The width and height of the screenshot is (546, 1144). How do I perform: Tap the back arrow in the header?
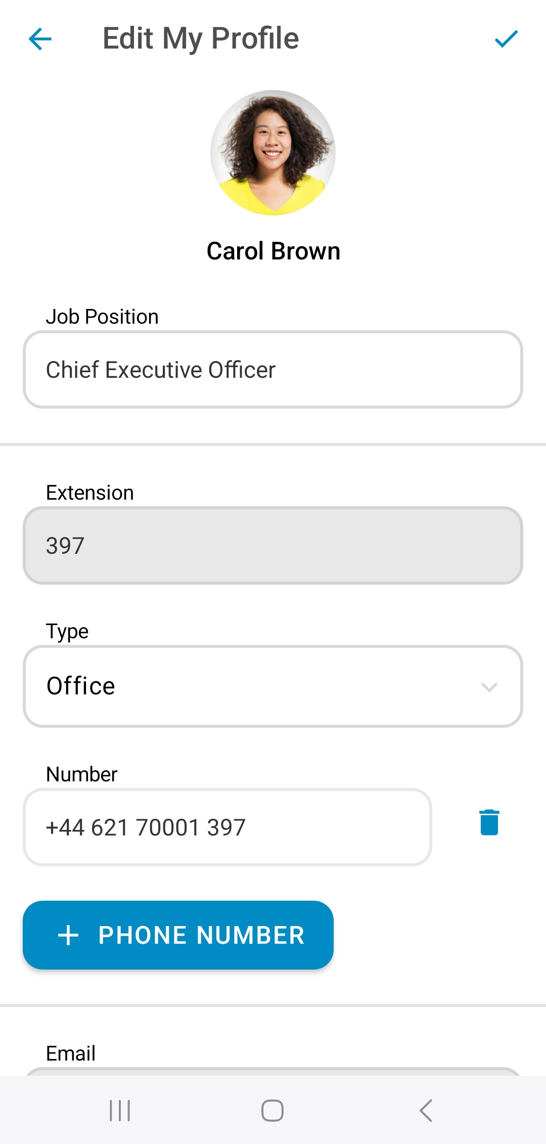(40, 39)
